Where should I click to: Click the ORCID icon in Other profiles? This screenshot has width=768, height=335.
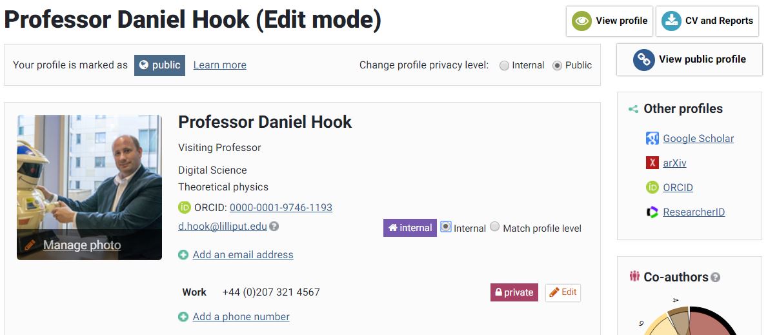652,187
